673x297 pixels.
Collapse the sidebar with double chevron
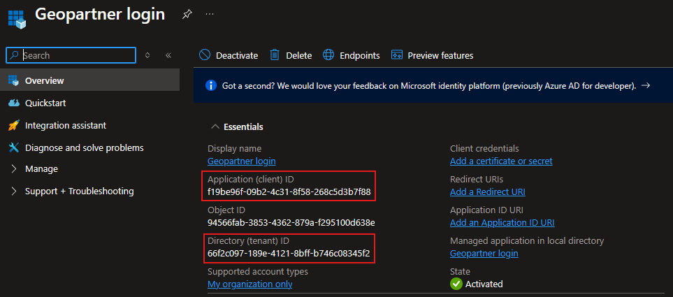168,55
